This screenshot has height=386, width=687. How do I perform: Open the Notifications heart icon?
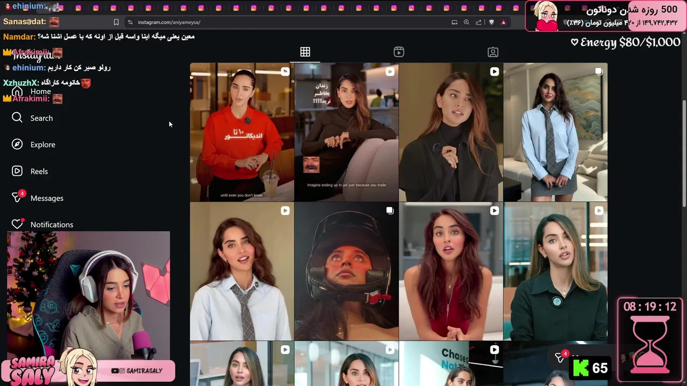(17, 224)
